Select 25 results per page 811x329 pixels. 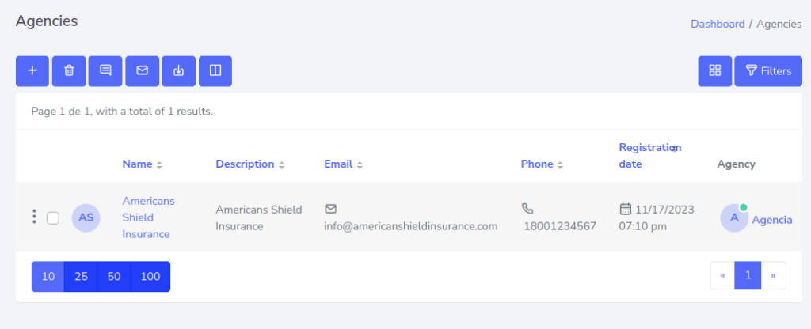click(81, 277)
